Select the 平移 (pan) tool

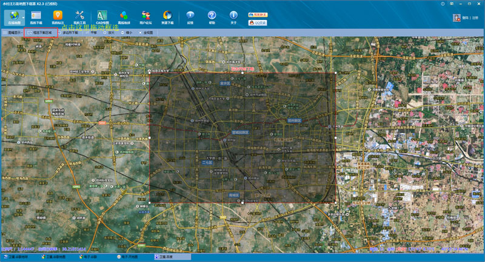coord(92,33)
